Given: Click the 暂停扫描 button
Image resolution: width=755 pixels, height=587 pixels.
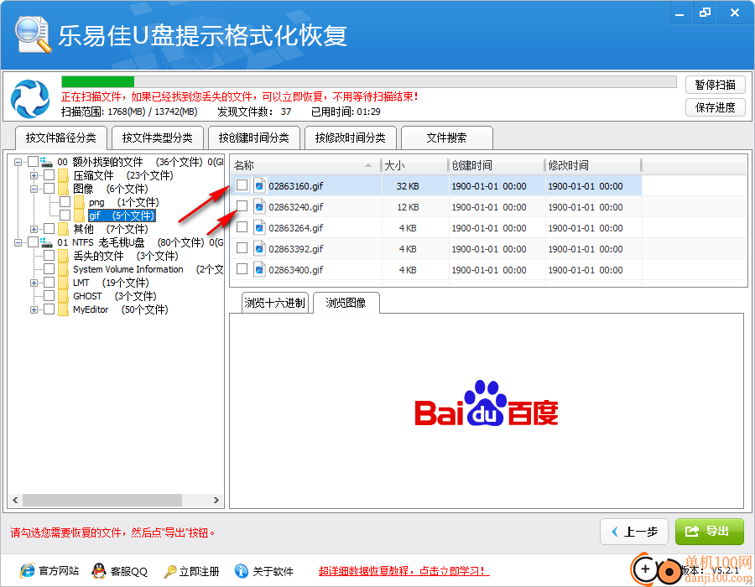Looking at the screenshot, I should point(715,86).
